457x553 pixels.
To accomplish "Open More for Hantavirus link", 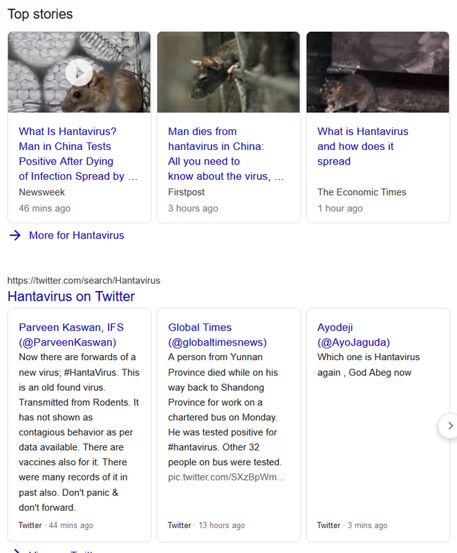I will 76,236.
